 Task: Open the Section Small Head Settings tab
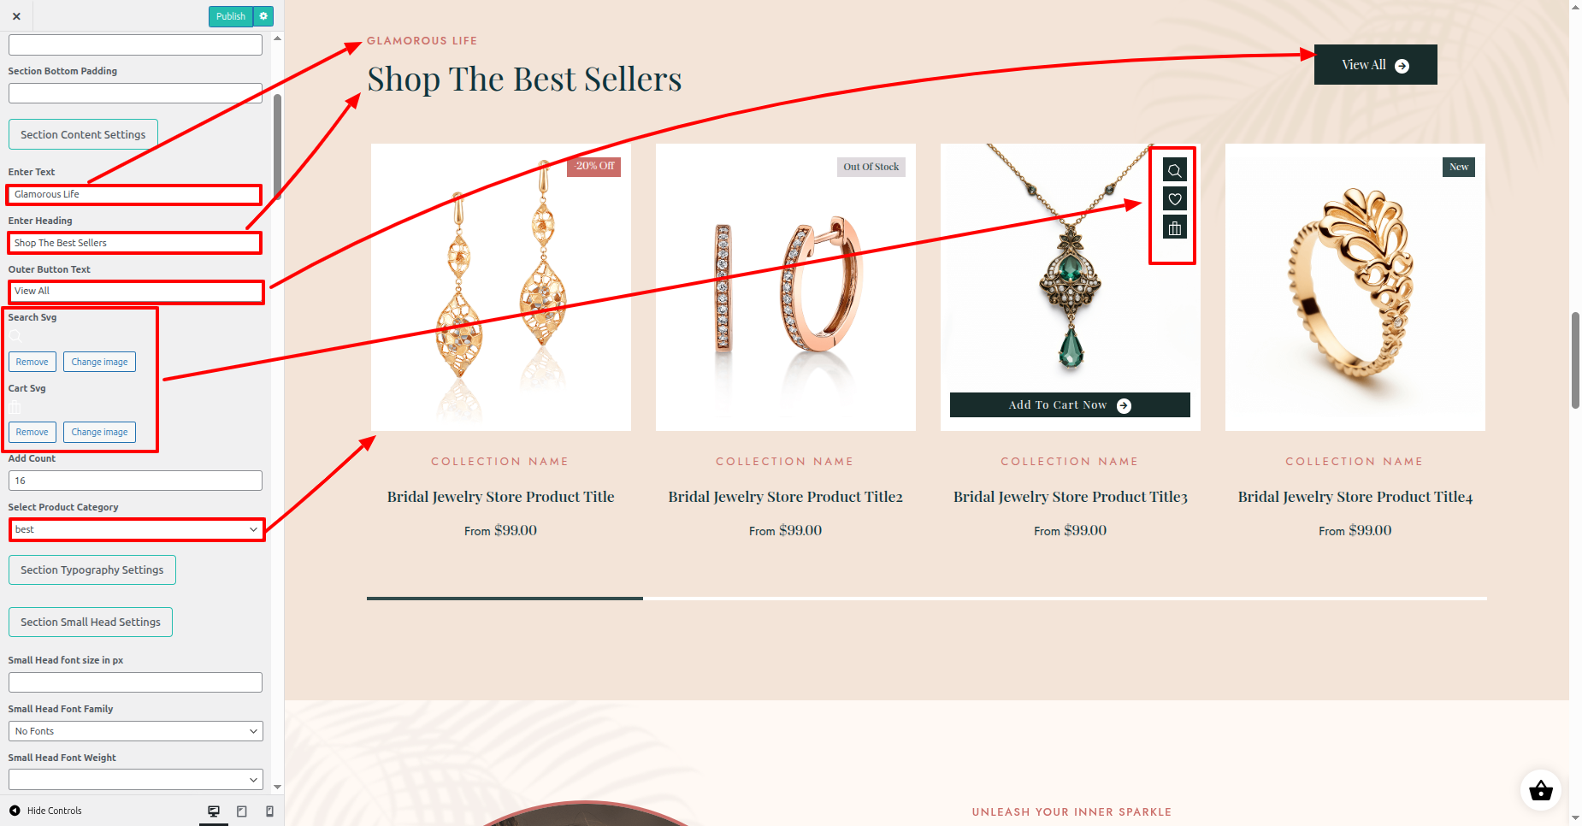[x=91, y=622]
